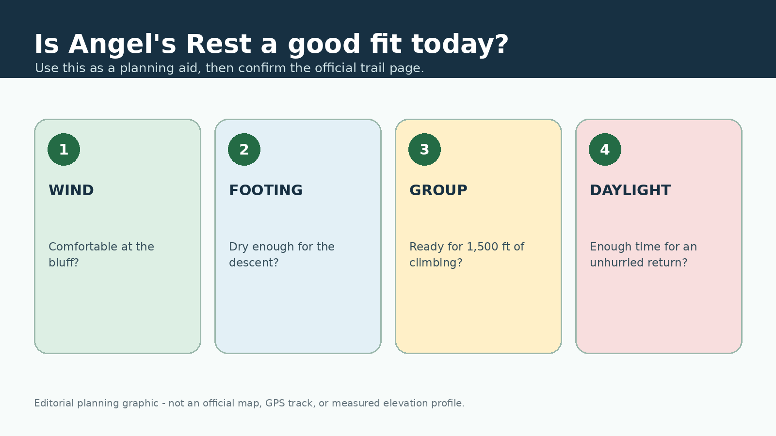Viewport: 776px width, 436px height.
Task: Click 'Dry enough for the descent?' text
Action: tap(282, 255)
